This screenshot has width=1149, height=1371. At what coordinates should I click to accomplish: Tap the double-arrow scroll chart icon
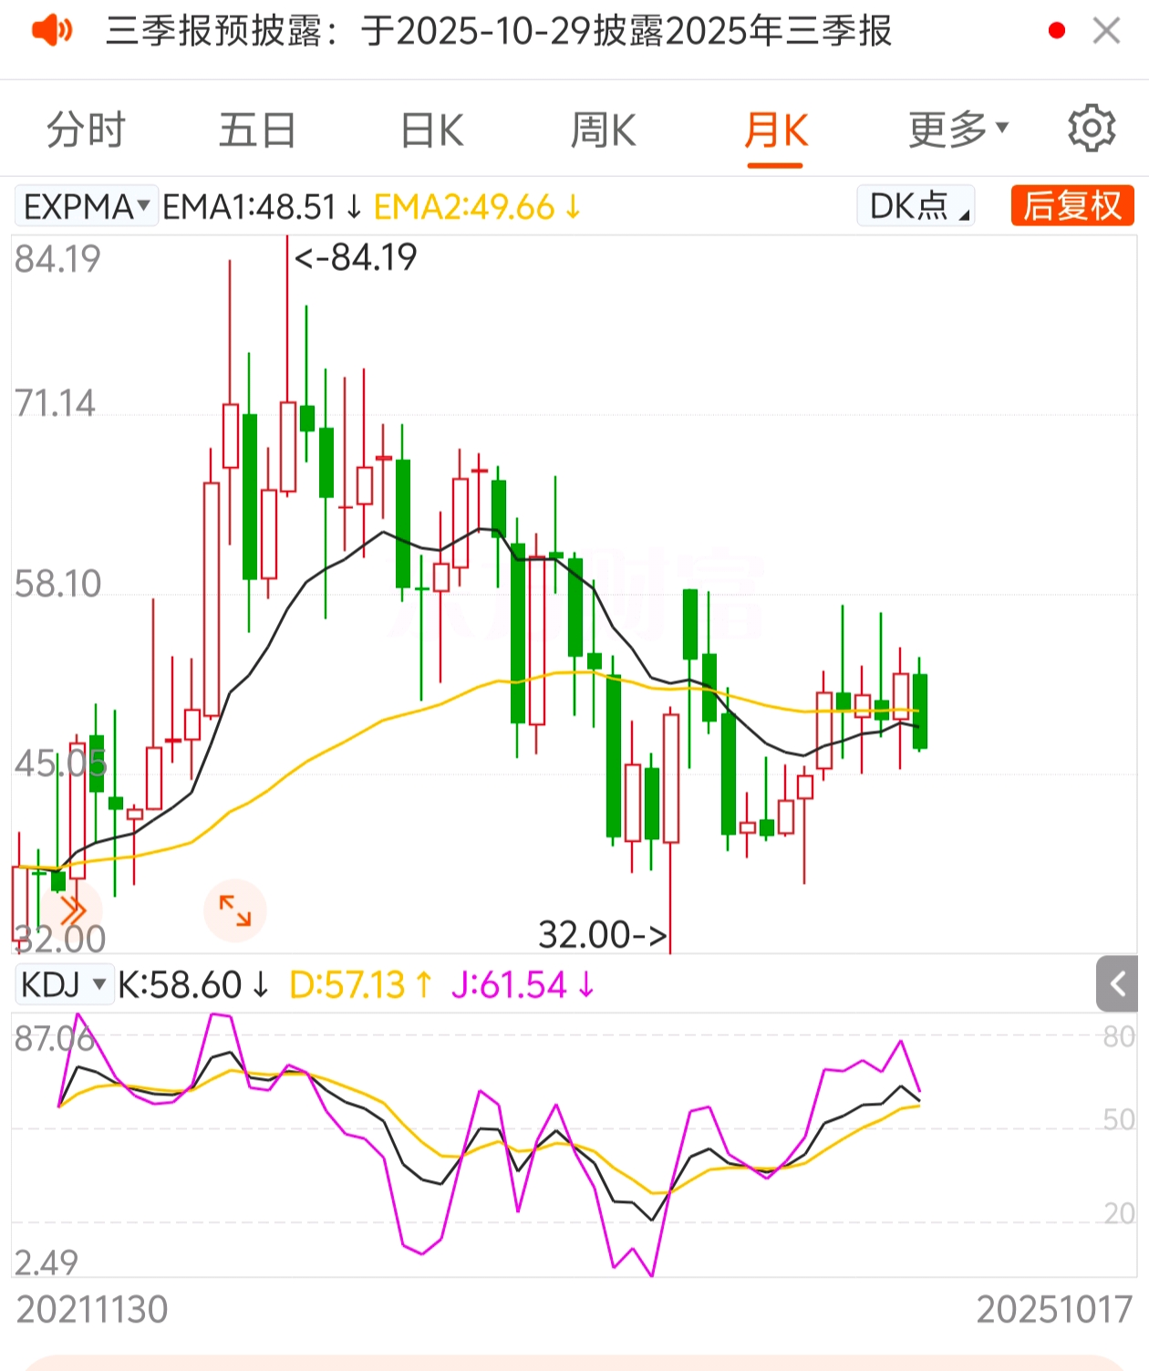tap(72, 910)
